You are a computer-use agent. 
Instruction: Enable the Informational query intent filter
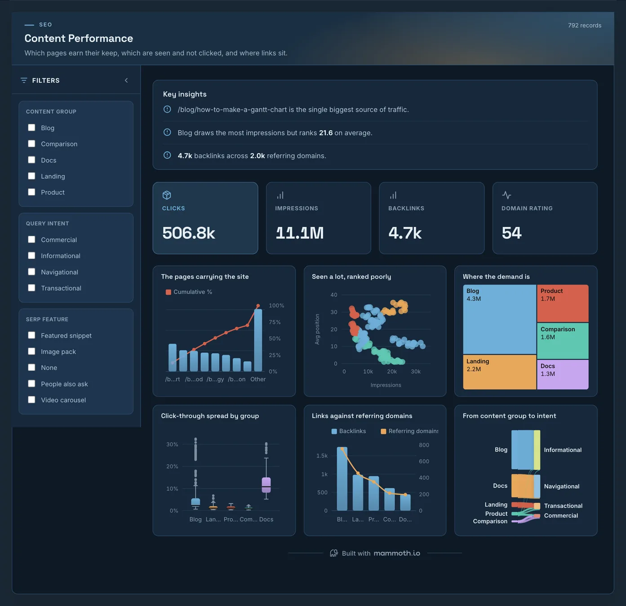(31, 255)
